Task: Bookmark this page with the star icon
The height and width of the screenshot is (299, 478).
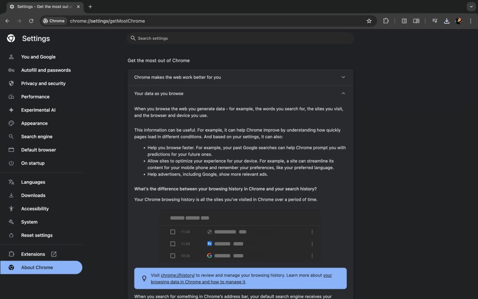Action: 369,21
